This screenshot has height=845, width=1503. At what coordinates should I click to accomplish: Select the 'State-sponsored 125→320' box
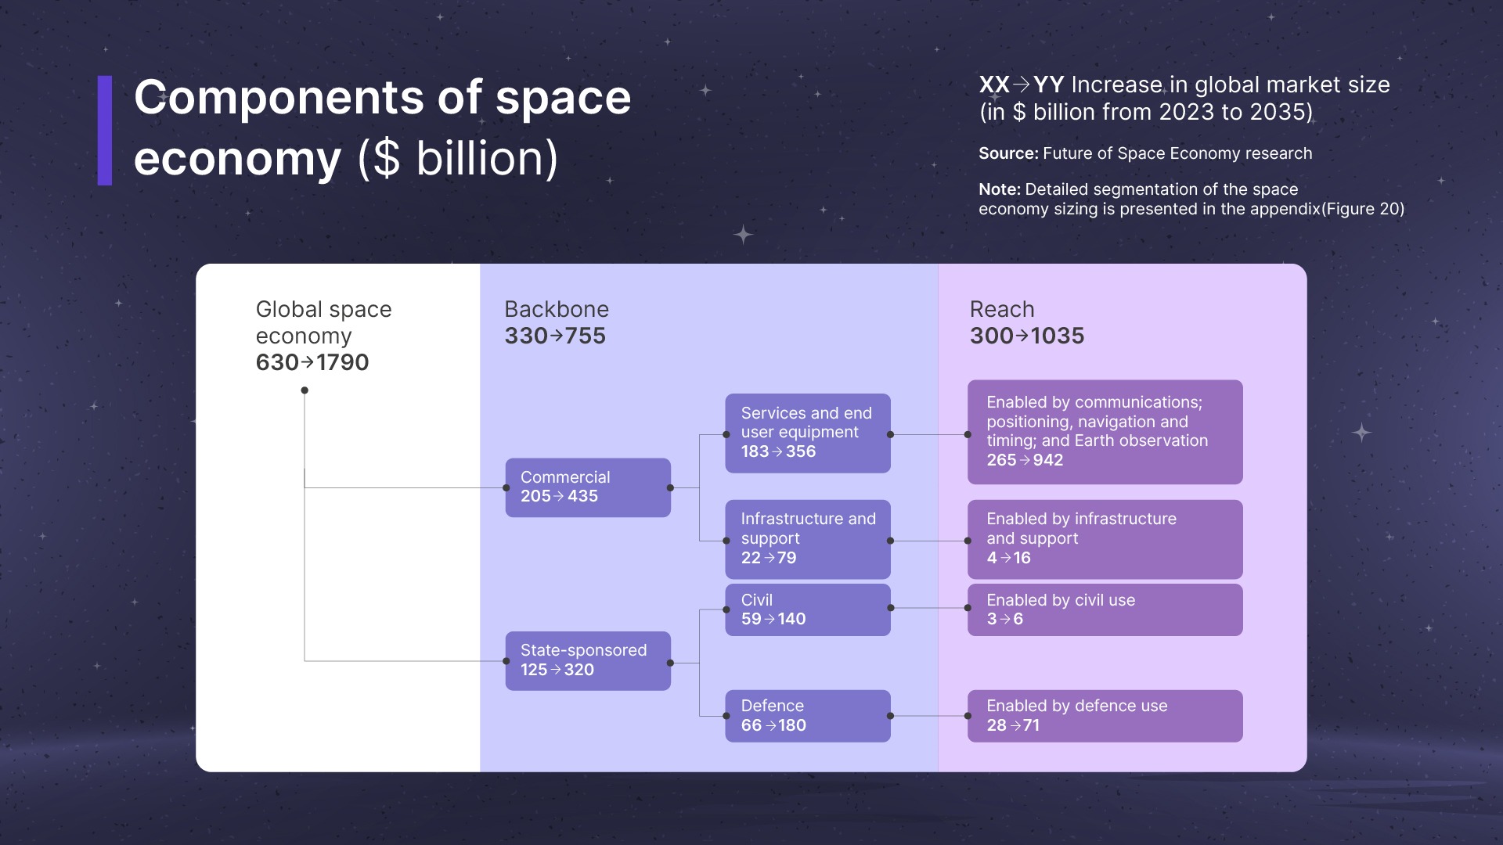coord(588,661)
